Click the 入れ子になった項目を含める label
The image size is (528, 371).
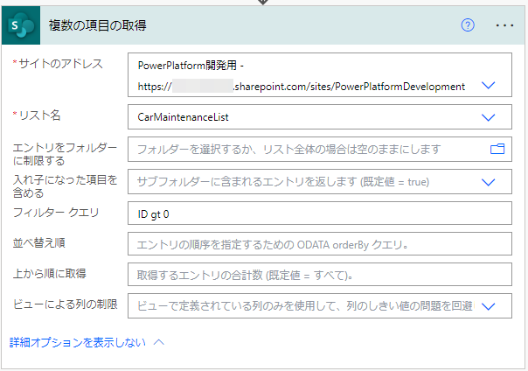tap(65, 186)
